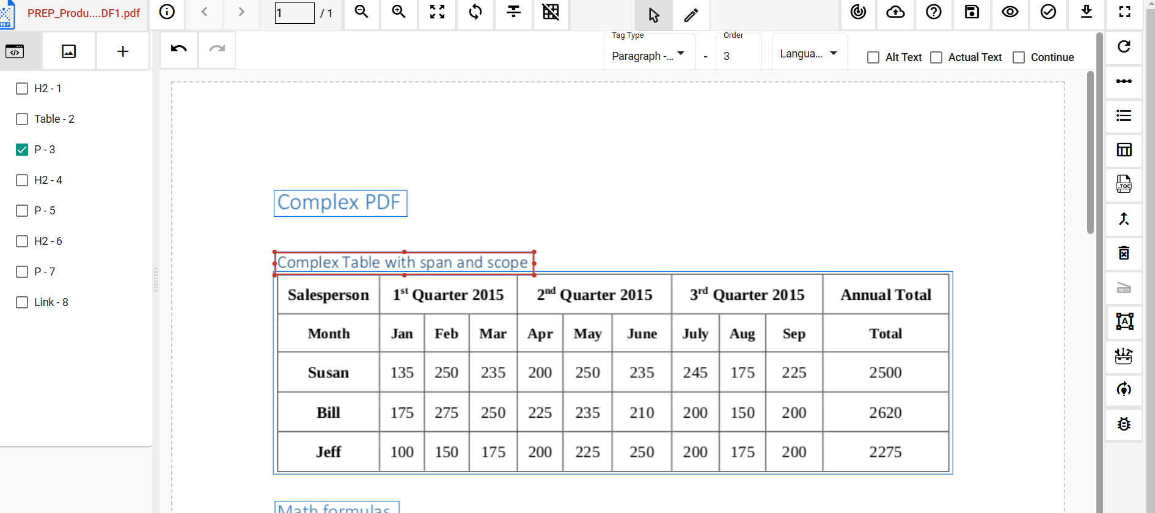Click the three connected dots icon
This screenshot has height=513, width=1155.
[1124, 81]
